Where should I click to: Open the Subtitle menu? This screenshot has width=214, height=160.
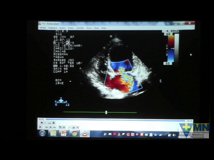click(80, 28)
